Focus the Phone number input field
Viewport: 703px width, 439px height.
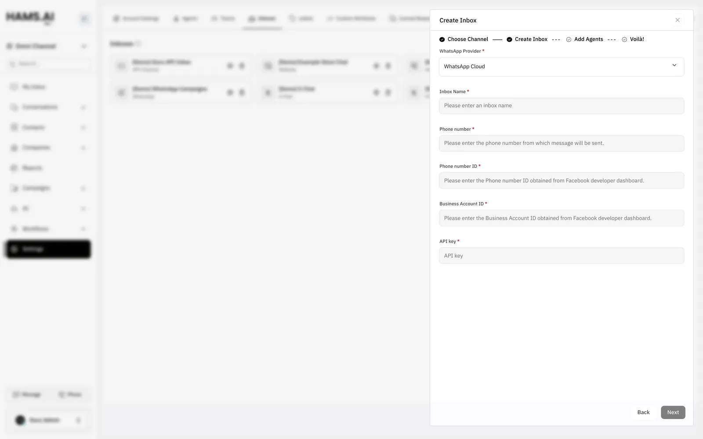tap(562, 143)
